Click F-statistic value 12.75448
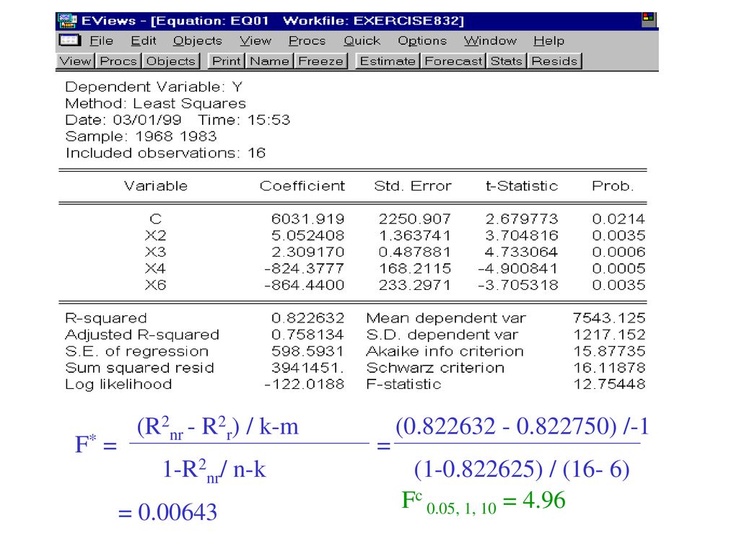The width and height of the screenshot is (739, 554). pyautogui.click(x=609, y=384)
